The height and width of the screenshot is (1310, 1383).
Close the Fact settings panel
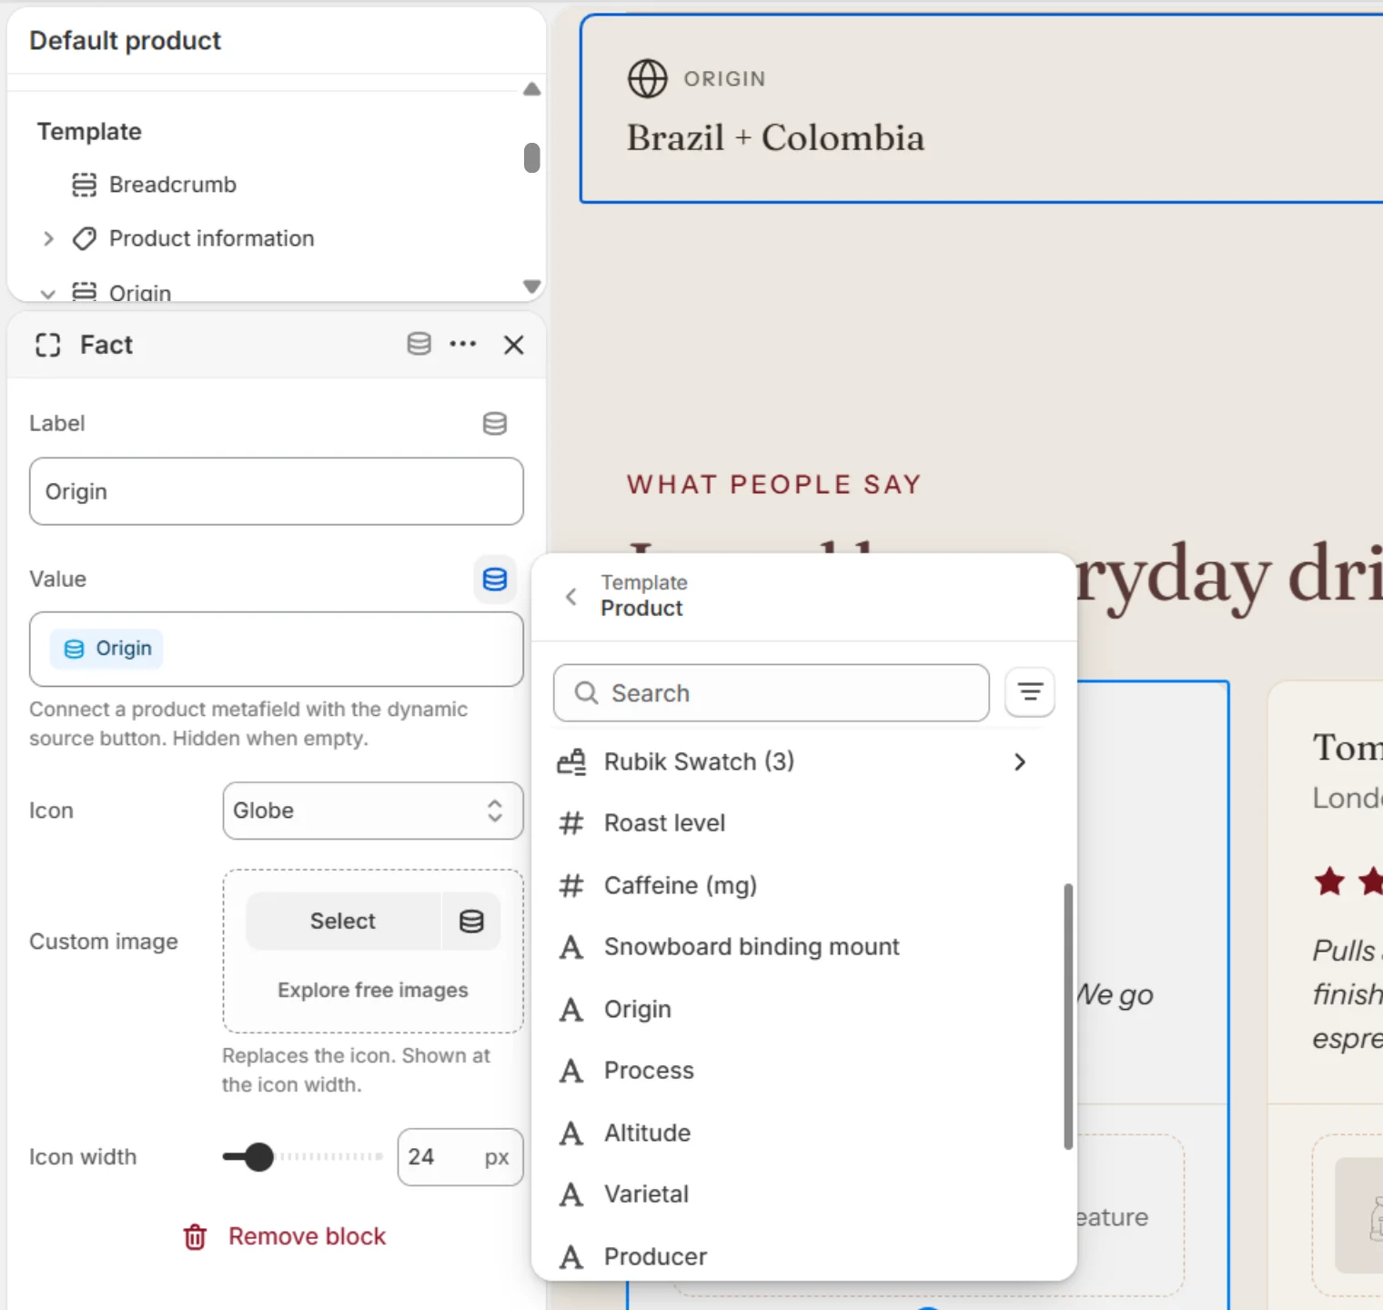click(x=514, y=345)
